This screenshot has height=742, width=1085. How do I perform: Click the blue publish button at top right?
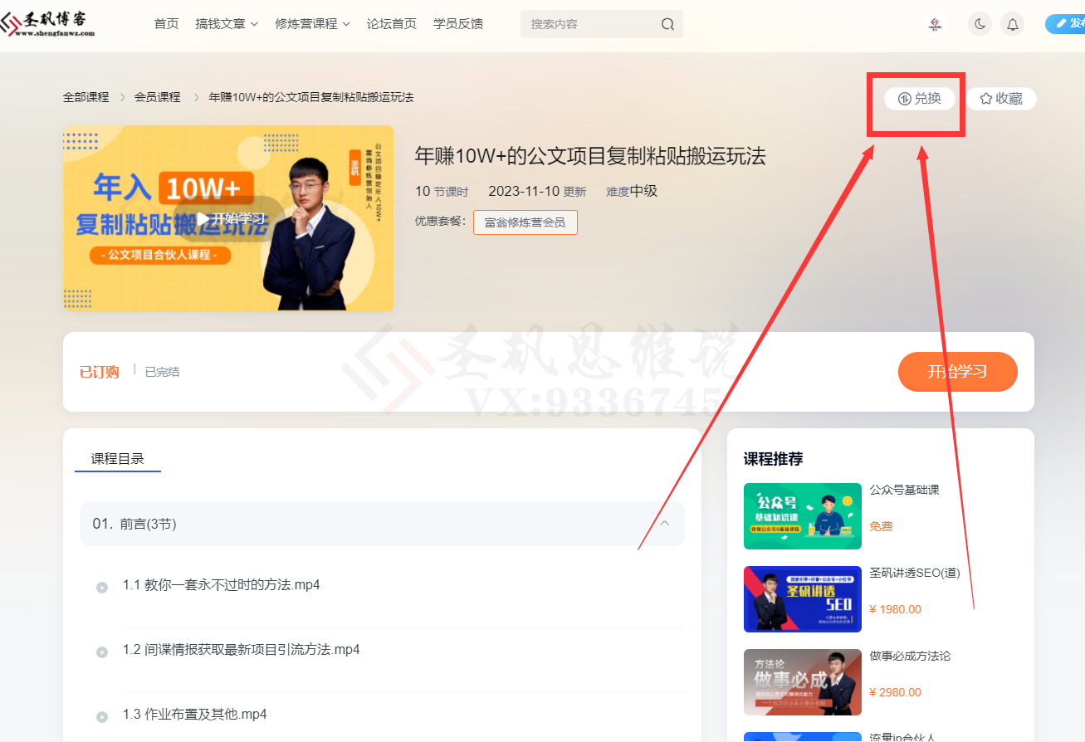point(1066,24)
